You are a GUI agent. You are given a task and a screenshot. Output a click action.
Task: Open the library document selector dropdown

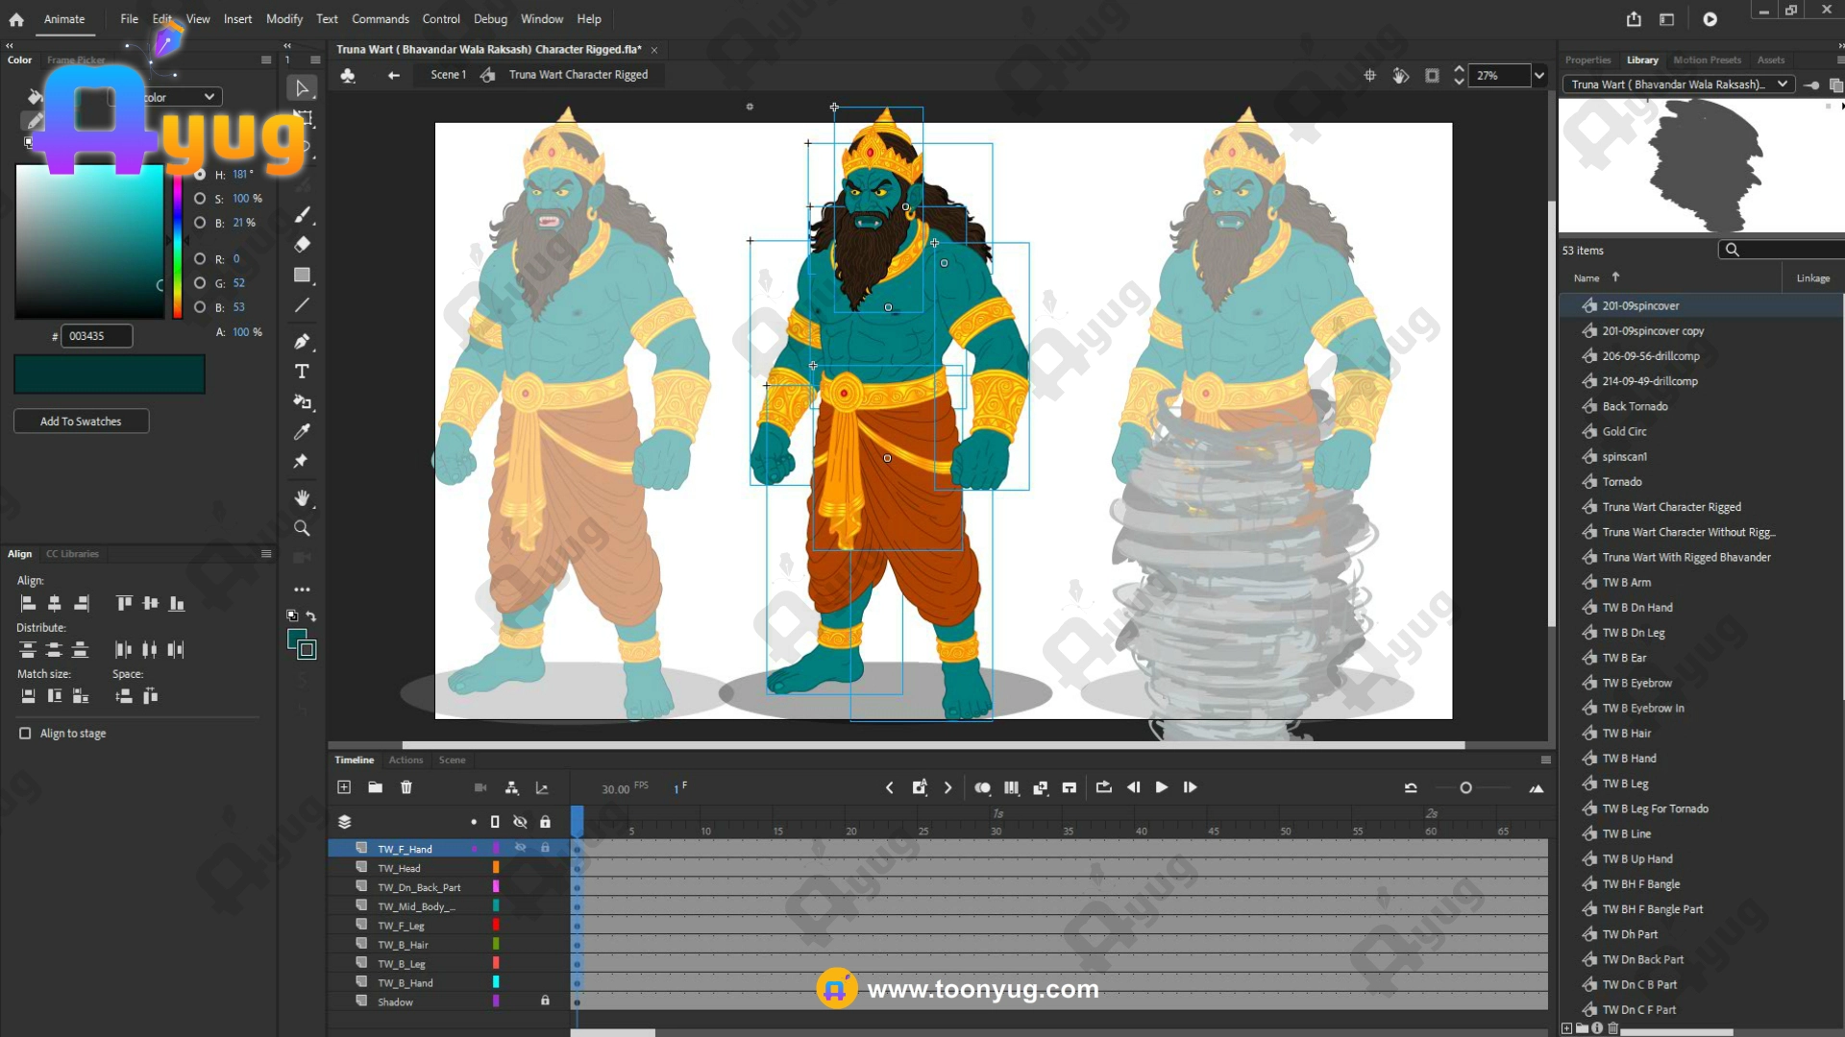pyautogui.click(x=1783, y=84)
